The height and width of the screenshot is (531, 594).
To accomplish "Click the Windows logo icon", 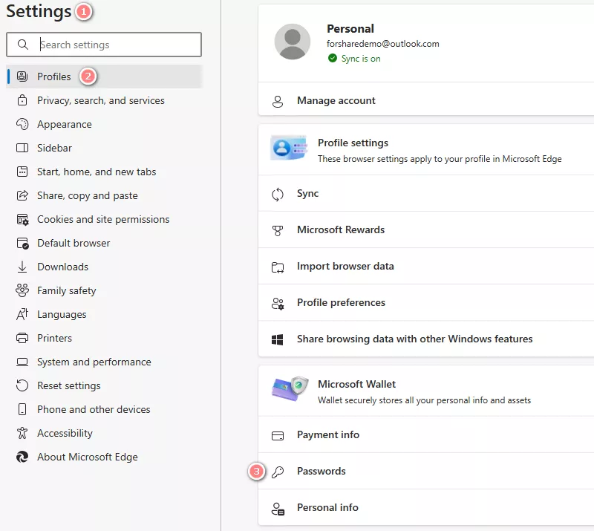I will [x=277, y=340].
